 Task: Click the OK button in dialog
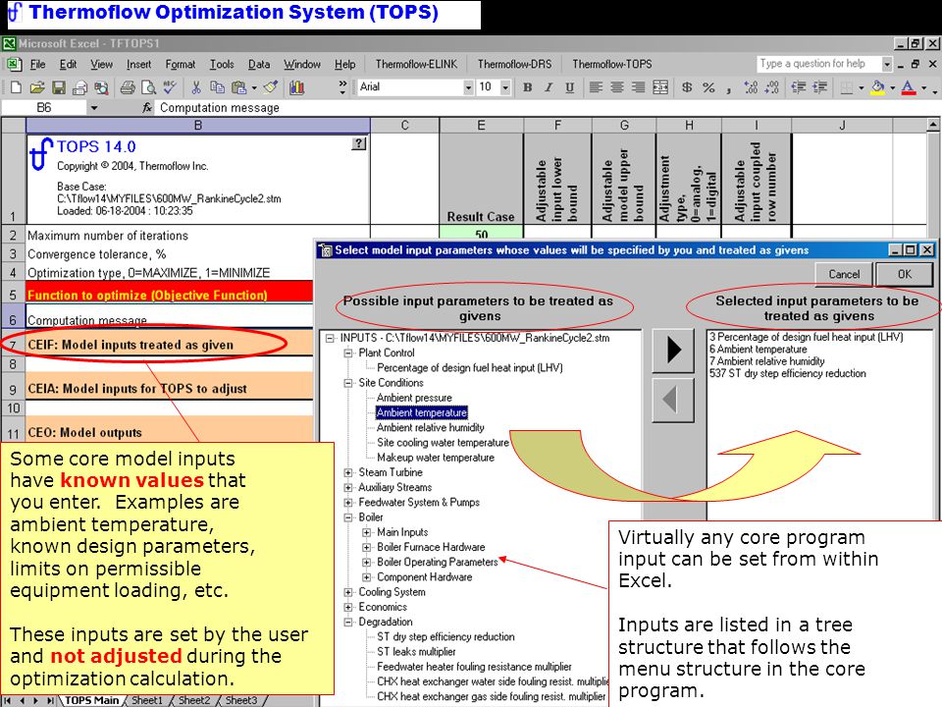pyautogui.click(x=905, y=274)
